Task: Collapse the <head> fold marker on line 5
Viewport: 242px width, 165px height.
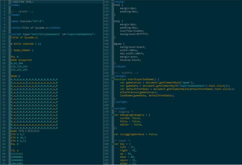Action: pos(10,15)
